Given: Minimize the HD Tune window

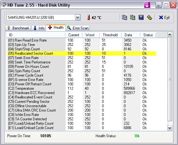Looking at the screenshot, I should coord(158,5).
